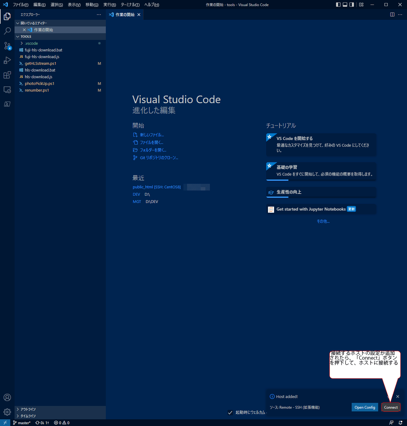The width and height of the screenshot is (407, 426).
Task: Open the Extensions view icon
Action: [7, 75]
